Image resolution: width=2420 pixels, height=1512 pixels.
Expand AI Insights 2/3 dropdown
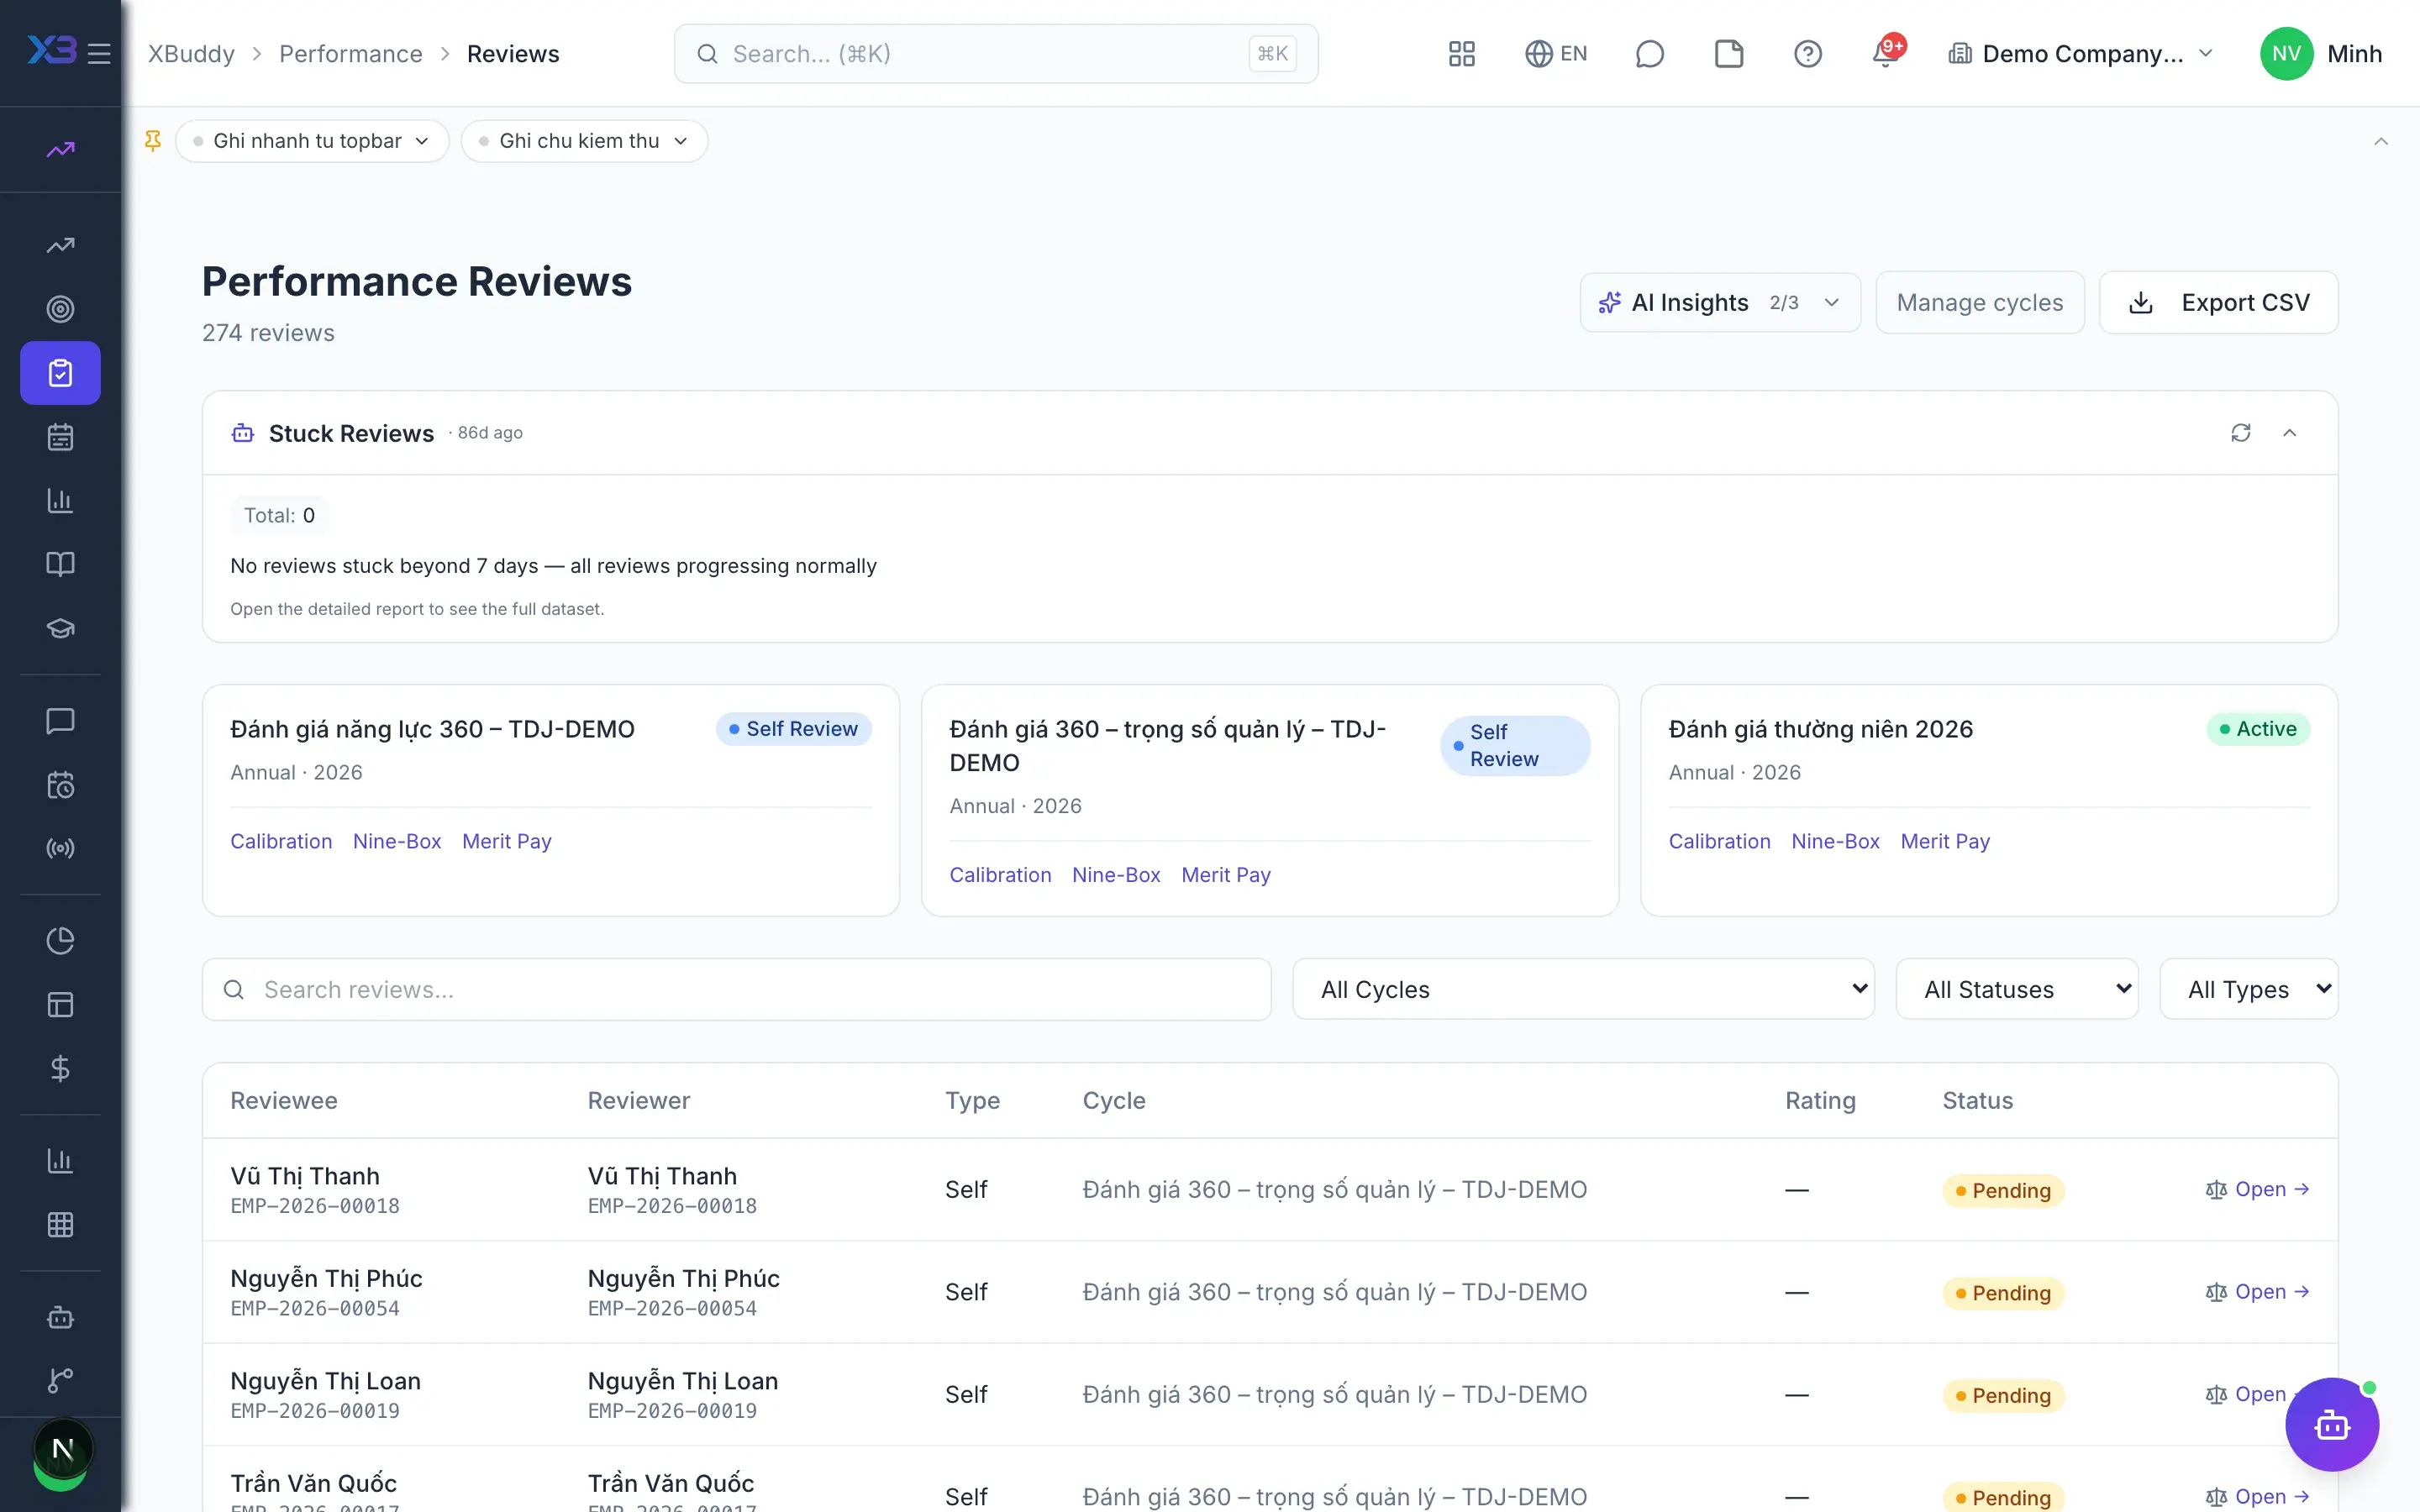coord(1720,302)
